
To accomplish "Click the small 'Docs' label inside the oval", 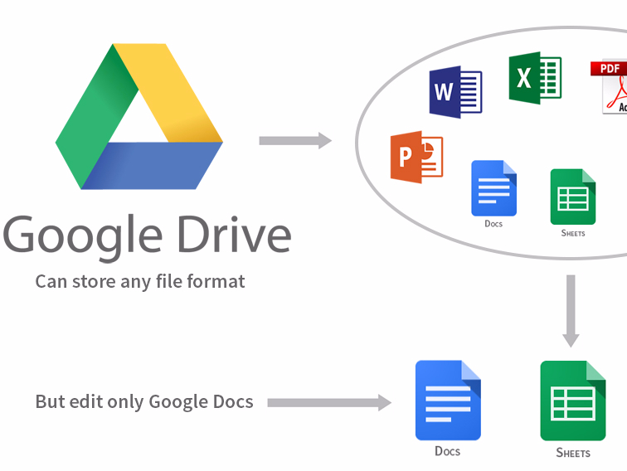I will (493, 224).
